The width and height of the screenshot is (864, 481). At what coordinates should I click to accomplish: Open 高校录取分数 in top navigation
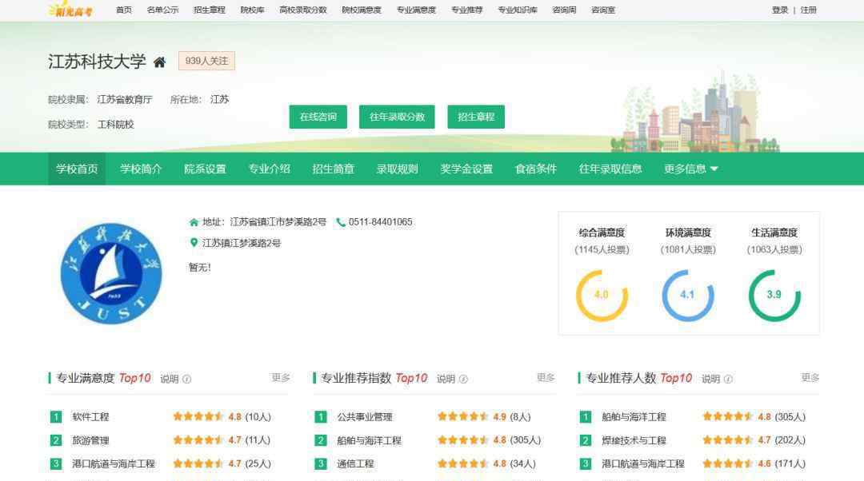click(x=303, y=10)
